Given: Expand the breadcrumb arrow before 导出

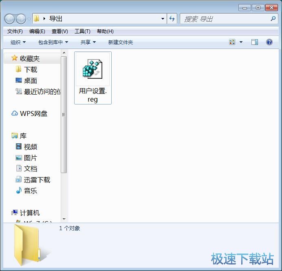Looking at the screenshot, I should tap(44, 18).
